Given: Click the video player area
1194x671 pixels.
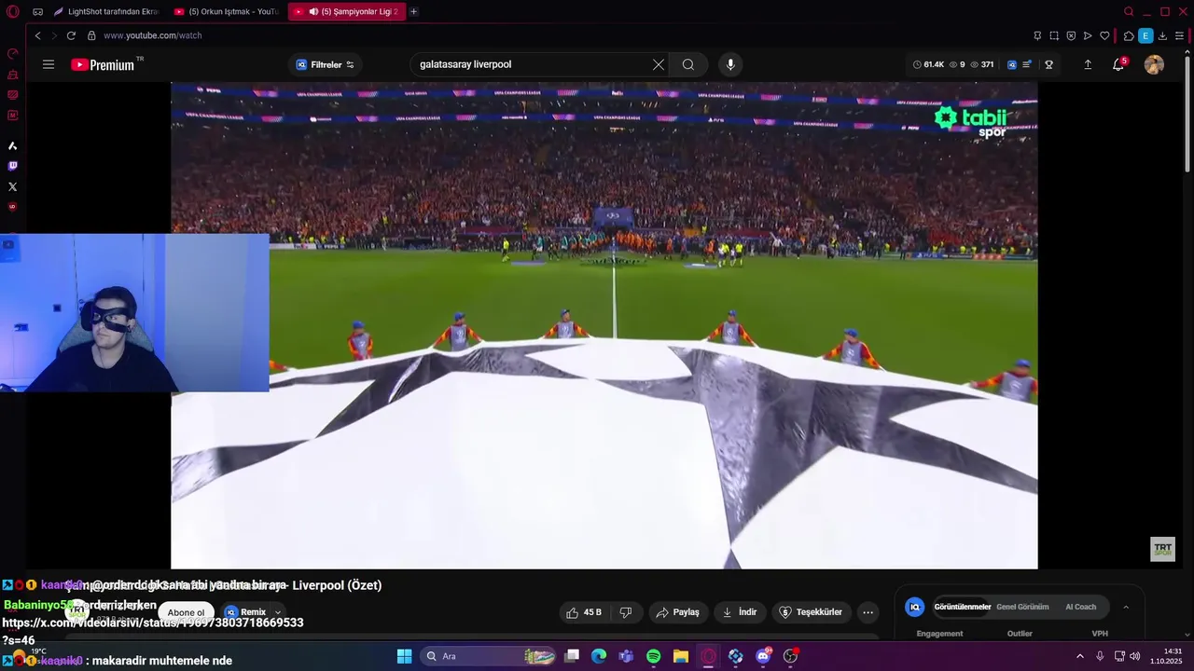Looking at the screenshot, I should [604, 325].
